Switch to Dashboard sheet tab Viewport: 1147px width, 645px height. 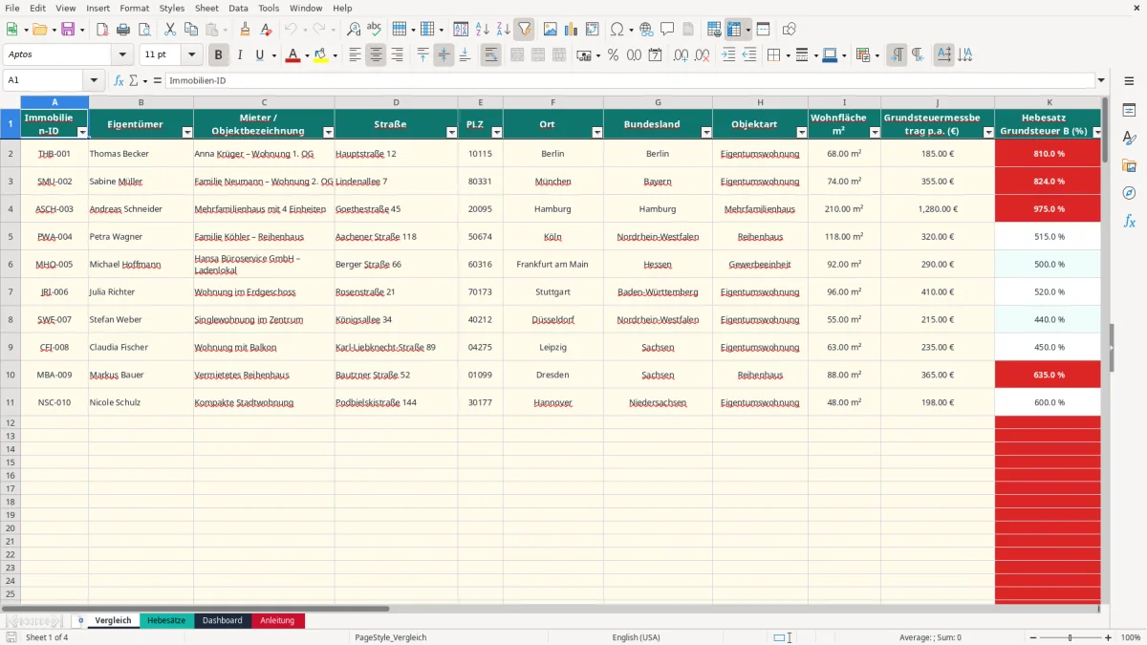[222, 621]
